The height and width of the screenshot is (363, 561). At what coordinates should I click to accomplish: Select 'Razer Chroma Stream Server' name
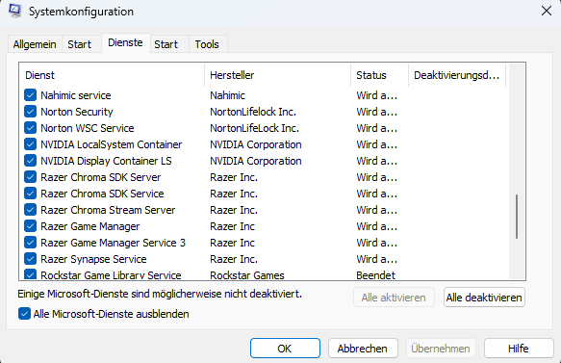[108, 210]
